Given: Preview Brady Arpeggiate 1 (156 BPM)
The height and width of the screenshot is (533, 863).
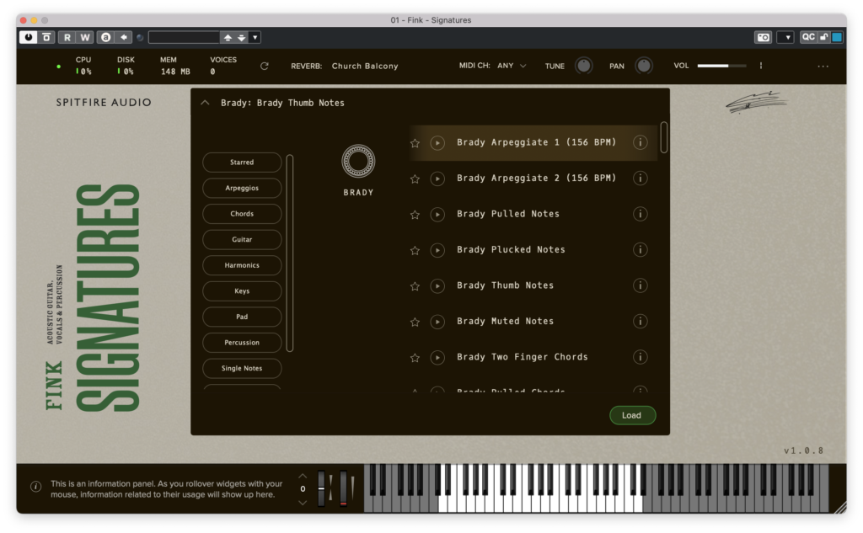Looking at the screenshot, I should [437, 143].
